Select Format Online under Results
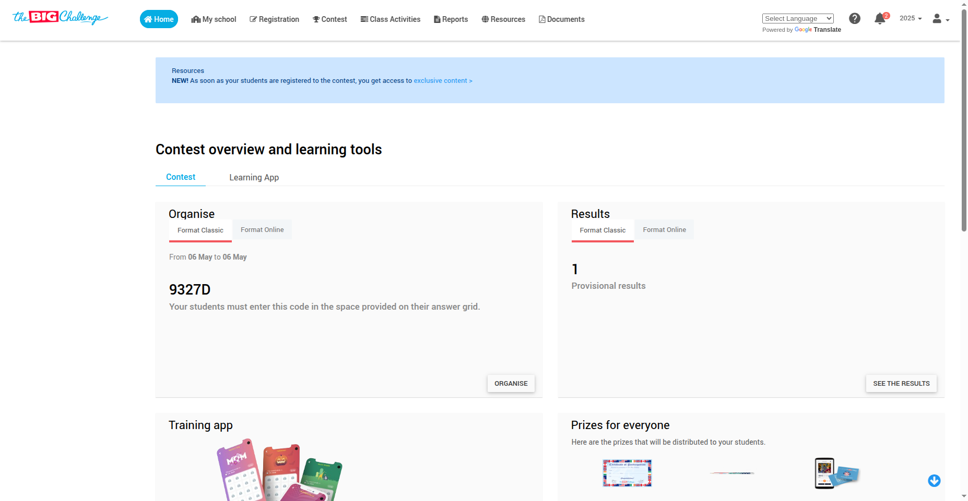 [665, 230]
